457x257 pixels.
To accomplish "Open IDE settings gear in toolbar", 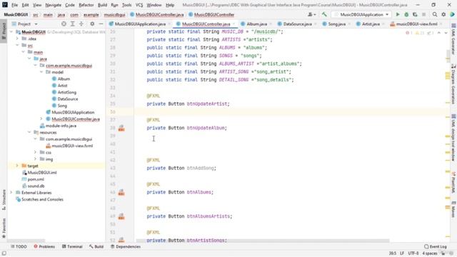I will [x=443, y=14].
